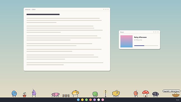The height and width of the screenshot is (102, 181).
Task: Select the pink taskbar color dot
Action: 103,100
